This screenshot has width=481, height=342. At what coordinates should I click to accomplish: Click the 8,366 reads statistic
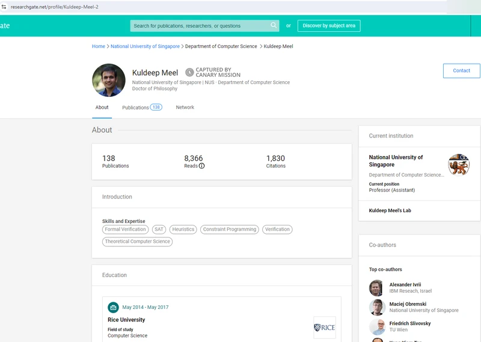coord(194,162)
